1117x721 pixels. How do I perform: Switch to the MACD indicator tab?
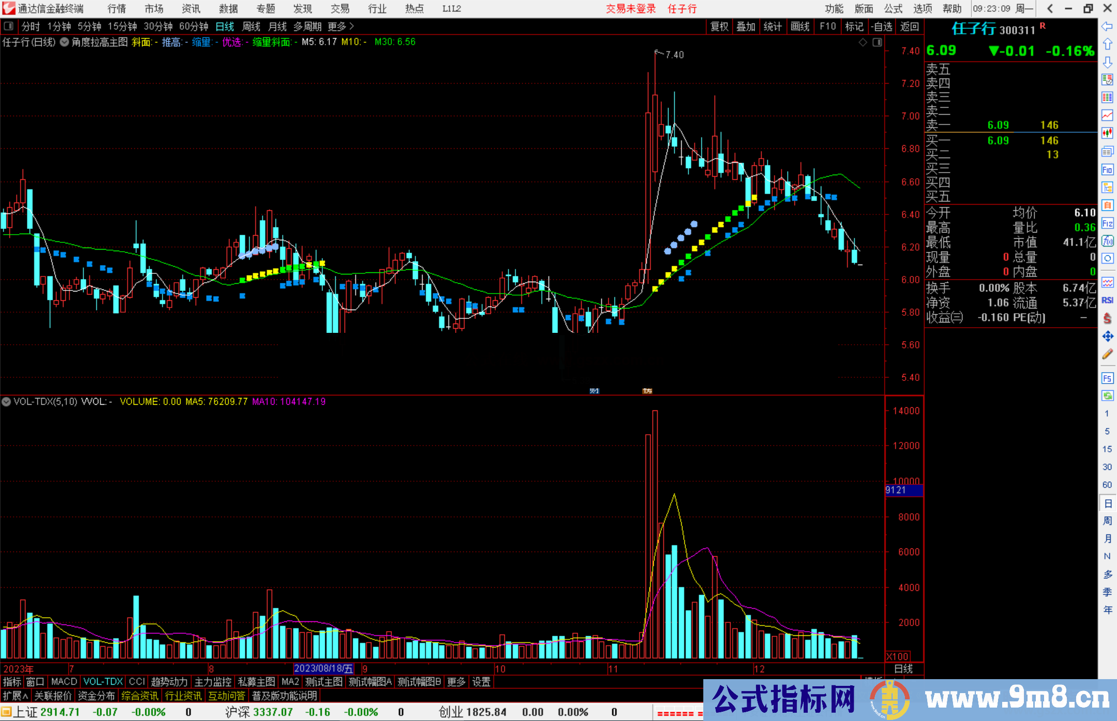pyautogui.click(x=64, y=682)
